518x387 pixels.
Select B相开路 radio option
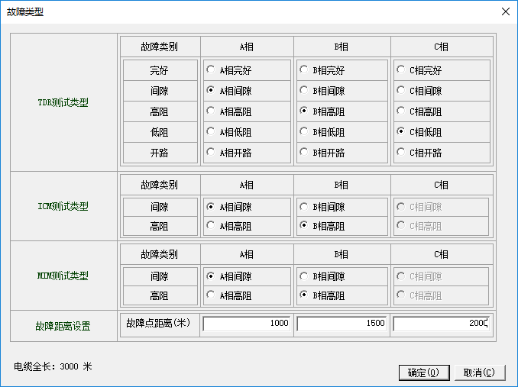pyautogui.click(x=305, y=153)
